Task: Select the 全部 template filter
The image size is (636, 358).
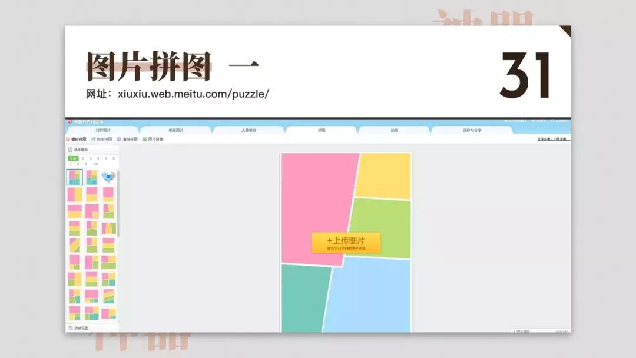Action: [73, 158]
